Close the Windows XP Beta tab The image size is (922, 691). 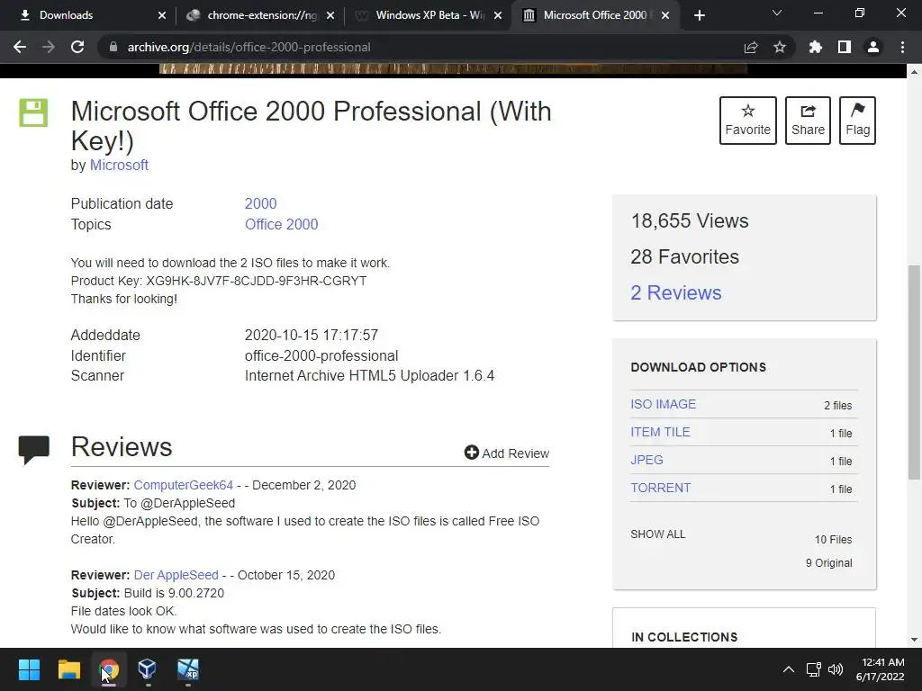498,15
